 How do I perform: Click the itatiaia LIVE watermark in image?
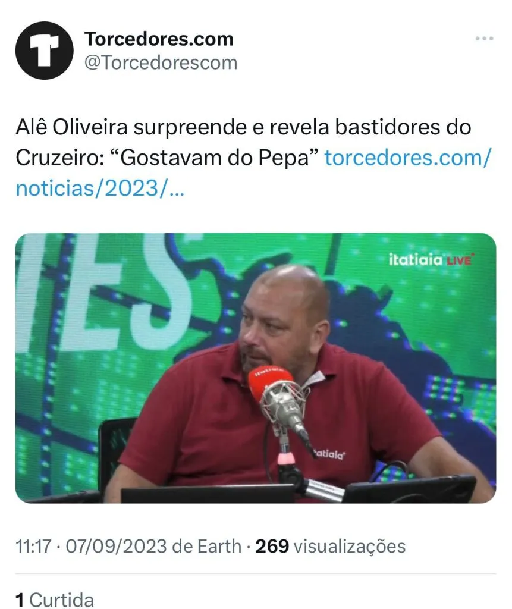(430, 259)
